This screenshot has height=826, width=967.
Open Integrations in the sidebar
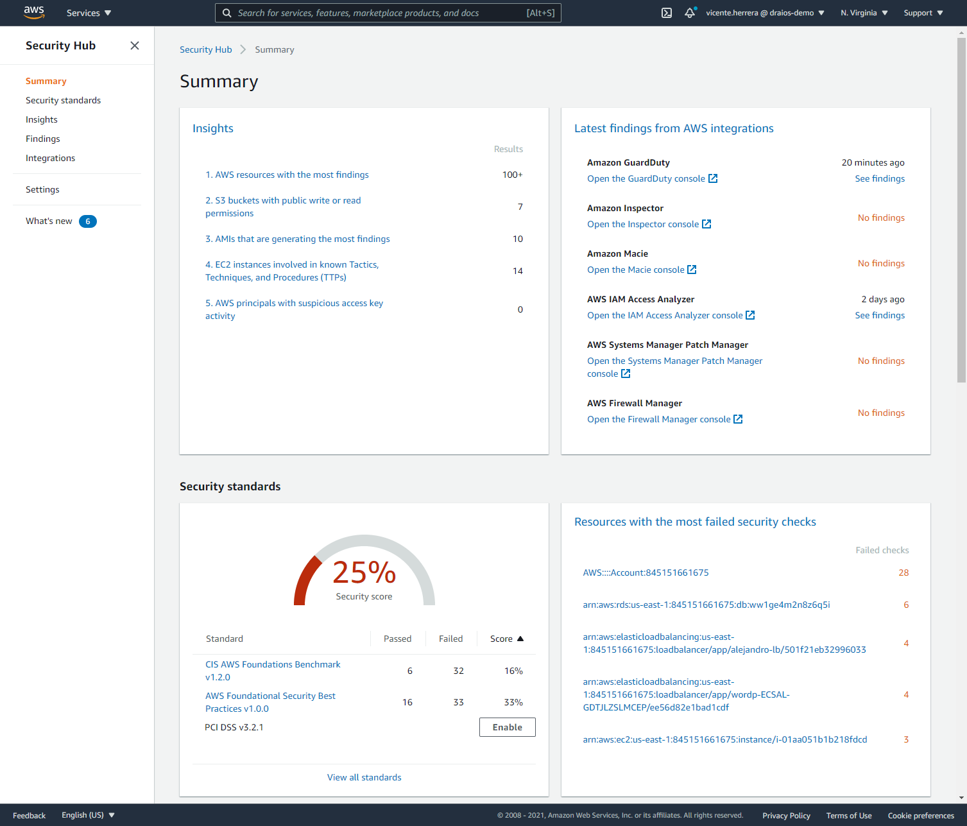pyautogui.click(x=50, y=158)
